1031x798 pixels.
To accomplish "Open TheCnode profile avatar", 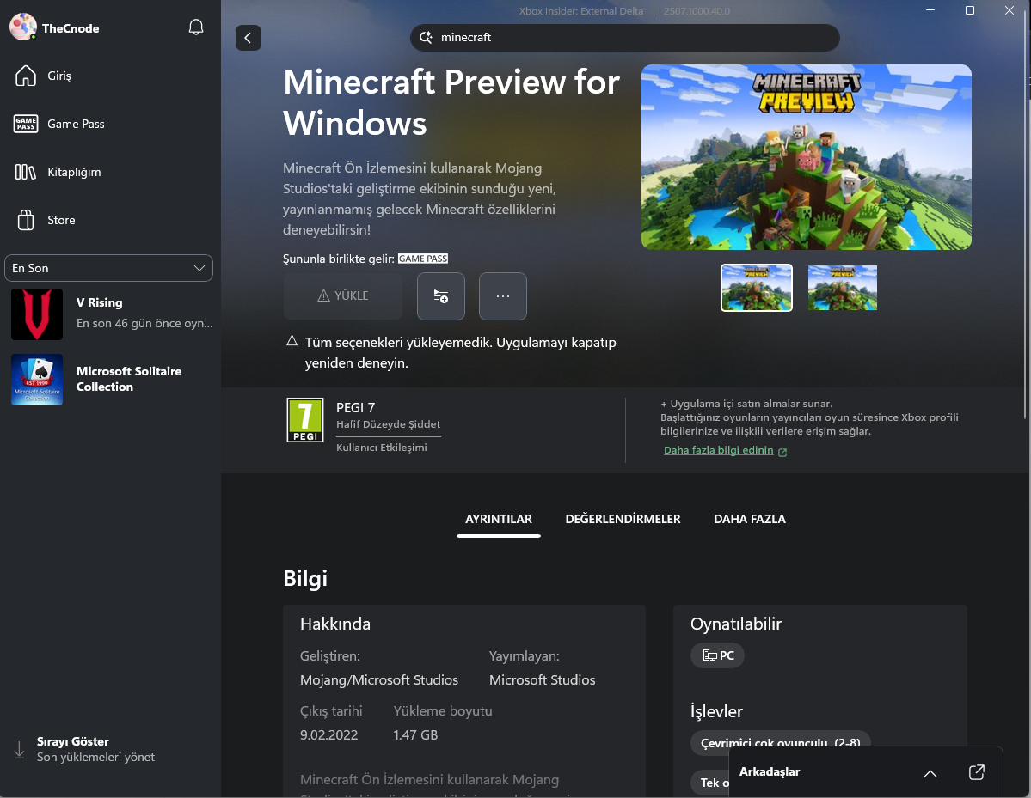I will pos(23,27).
